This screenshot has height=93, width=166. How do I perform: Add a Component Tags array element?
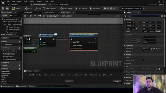pos(157,69)
